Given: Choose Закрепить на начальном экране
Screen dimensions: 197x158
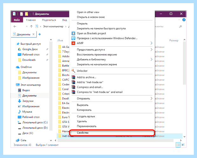Looking at the screenshot, I should (97, 64).
